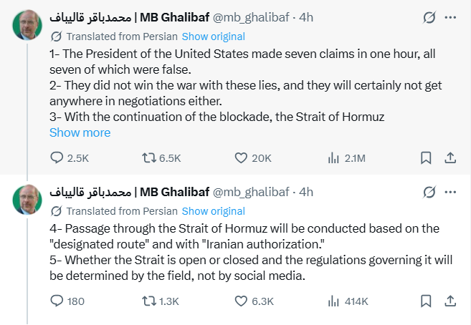Bookmark the first tweet
The height and width of the screenshot is (325, 471).
[x=425, y=157]
